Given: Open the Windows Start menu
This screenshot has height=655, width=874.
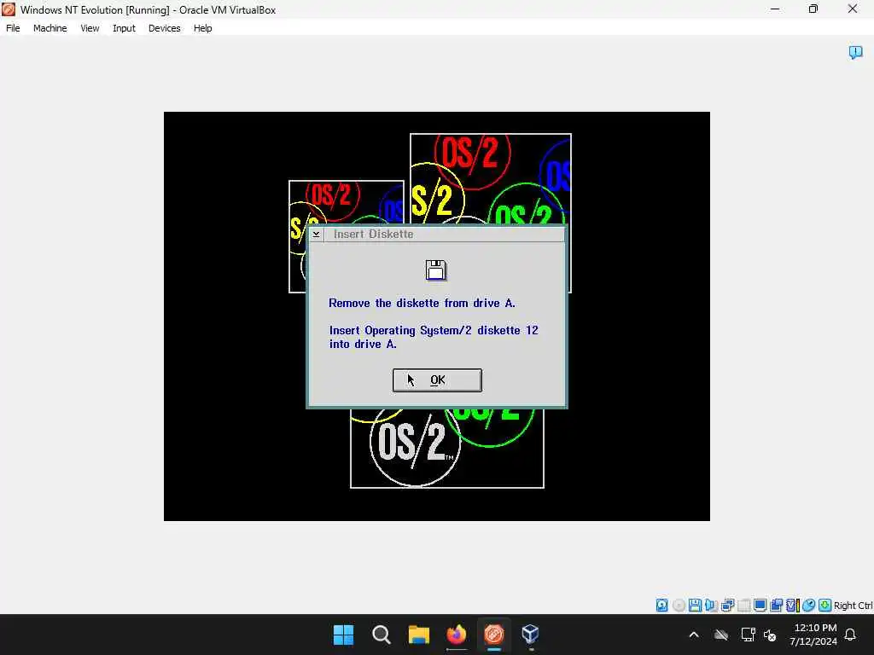Looking at the screenshot, I should (x=343, y=635).
